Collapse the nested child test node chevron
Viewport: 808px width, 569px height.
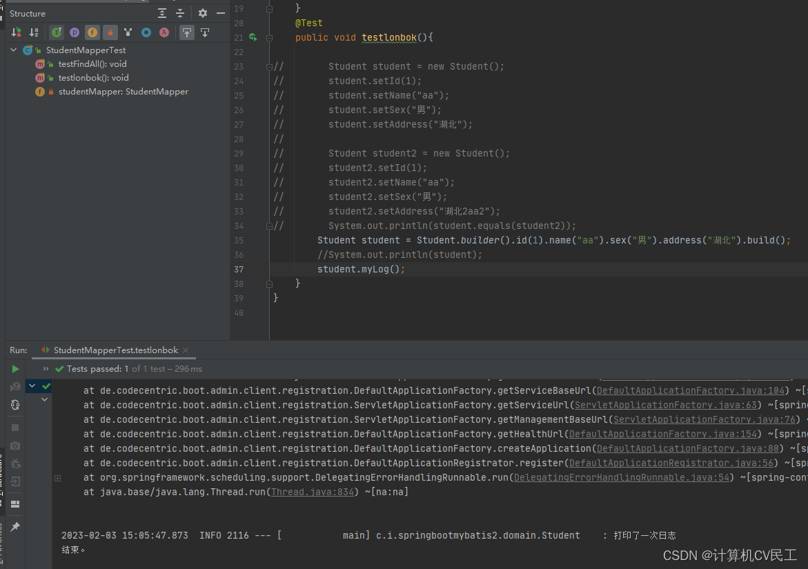pyautogui.click(x=44, y=399)
